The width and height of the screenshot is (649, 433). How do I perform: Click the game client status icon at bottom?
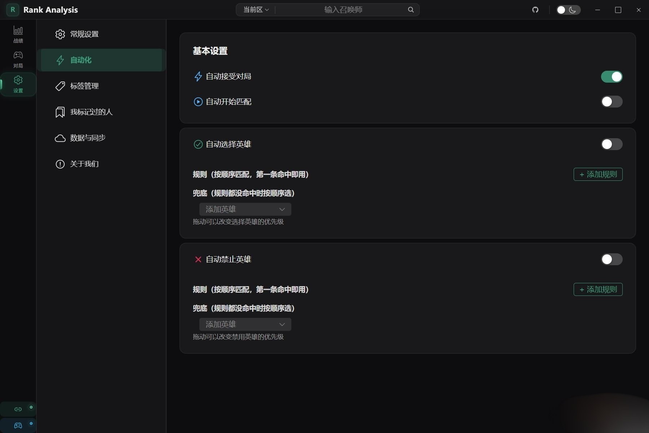coord(18,425)
